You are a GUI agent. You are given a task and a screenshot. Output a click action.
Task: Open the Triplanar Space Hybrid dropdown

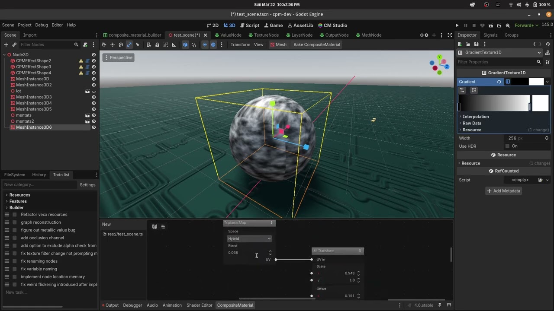click(x=250, y=238)
